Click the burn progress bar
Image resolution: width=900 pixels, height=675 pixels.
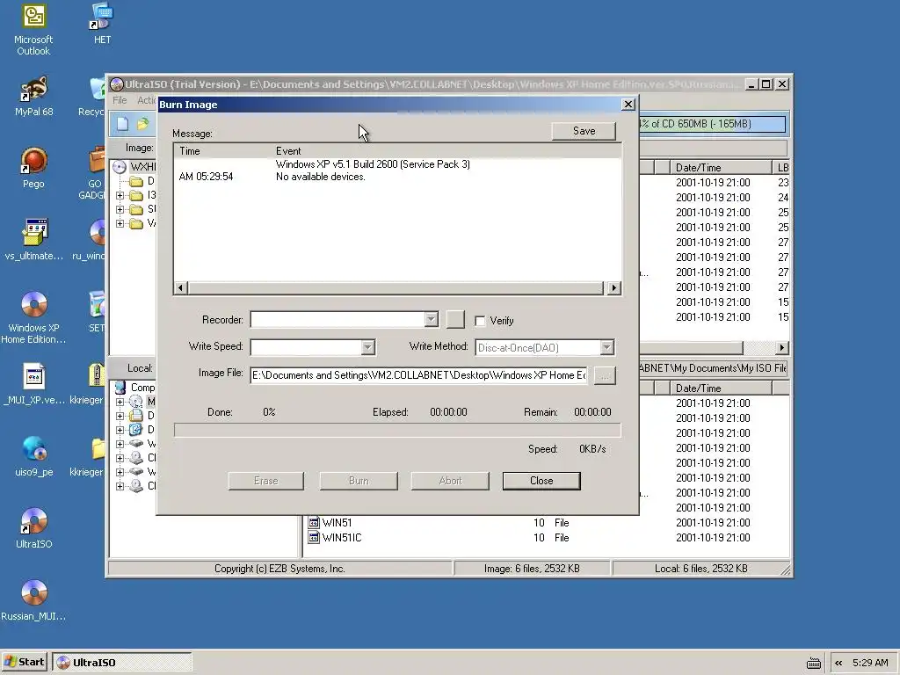(x=397, y=431)
